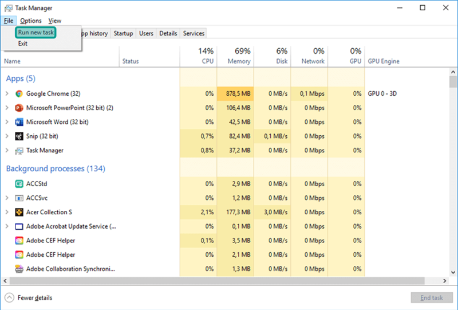Click Acer Collection S 177,3 MB memory cell
Viewport: 458px width, 310px height.
click(235, 212)
